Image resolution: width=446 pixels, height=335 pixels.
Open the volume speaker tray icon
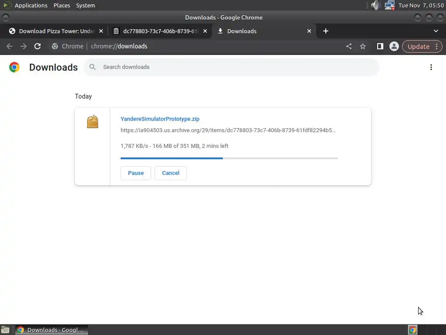pyautogui.click(x=375, y=5)
